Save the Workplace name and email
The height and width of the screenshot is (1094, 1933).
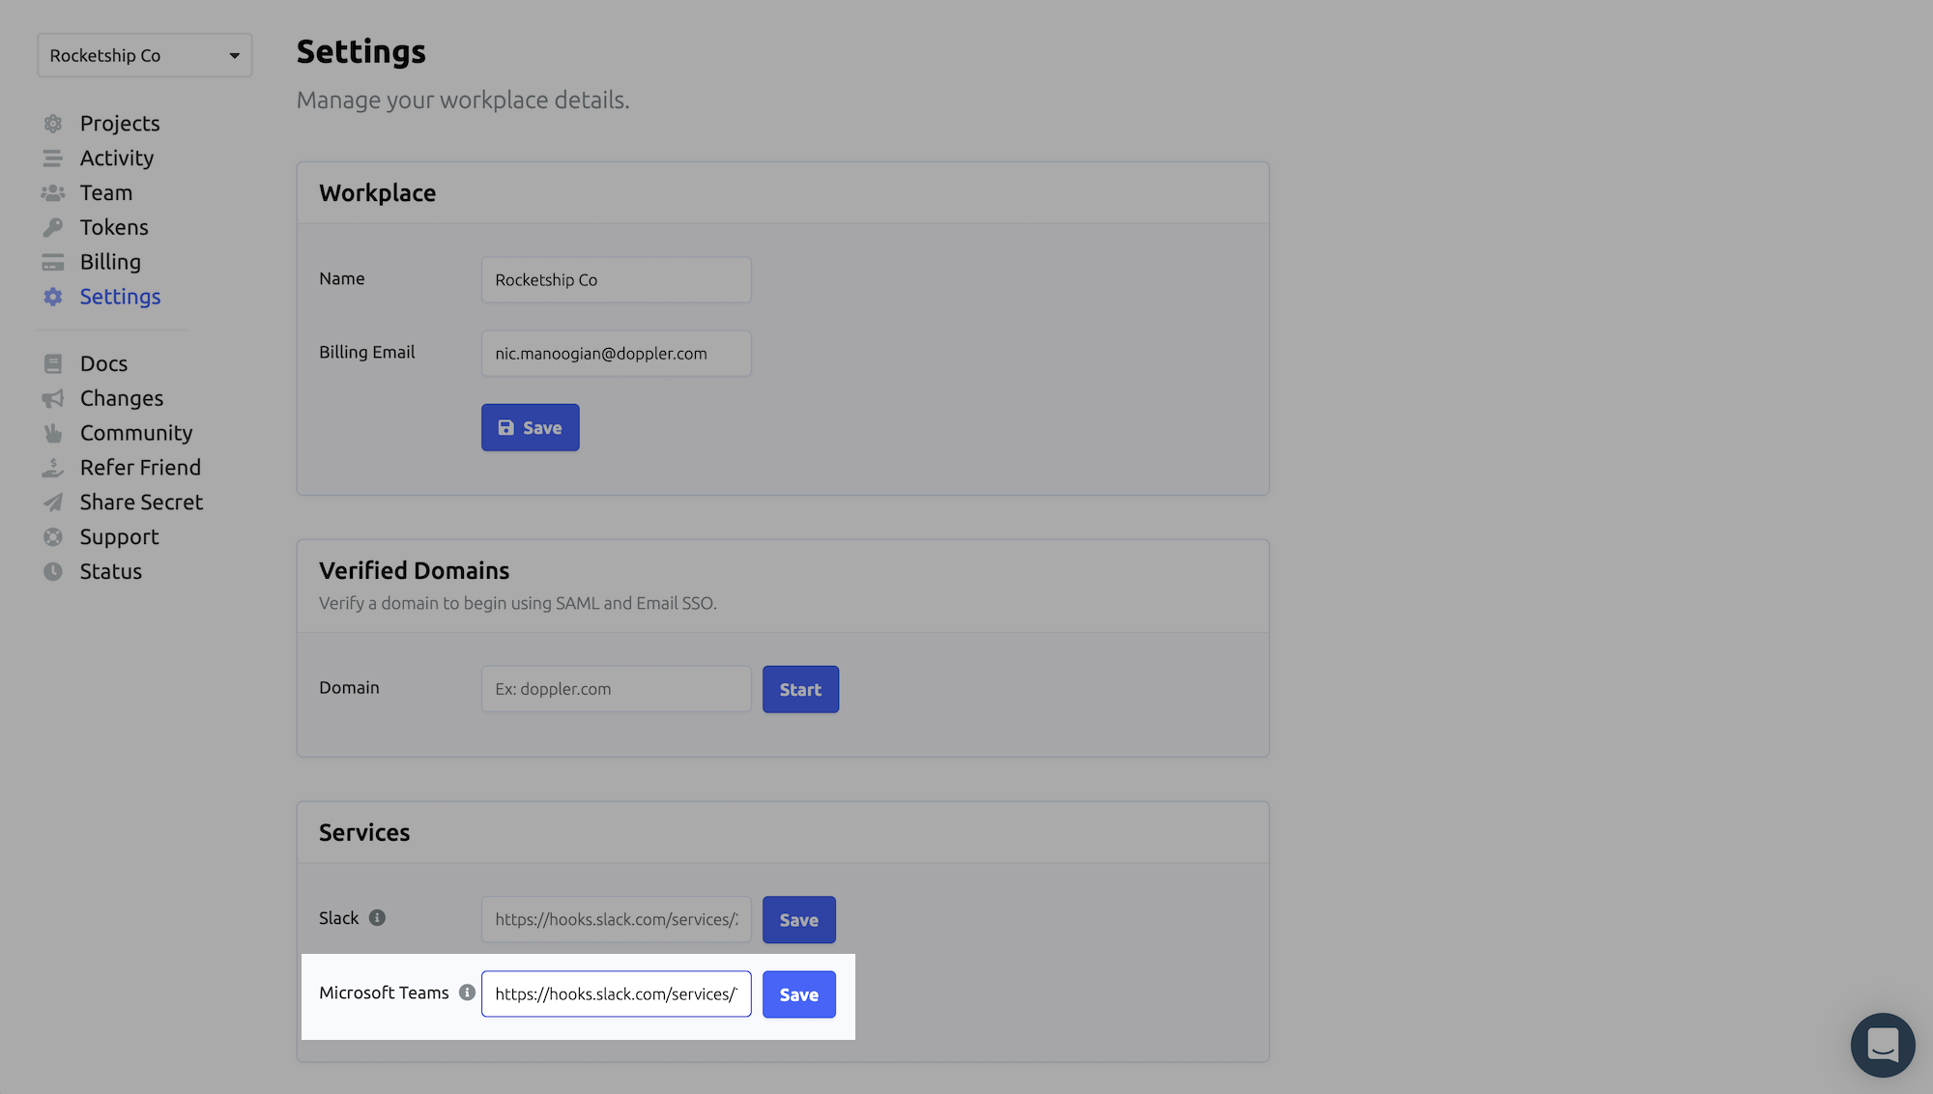click(x=530, y=428)
